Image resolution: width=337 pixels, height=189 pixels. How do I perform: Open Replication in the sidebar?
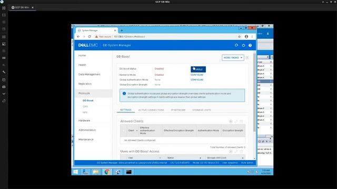click(85, 84)
